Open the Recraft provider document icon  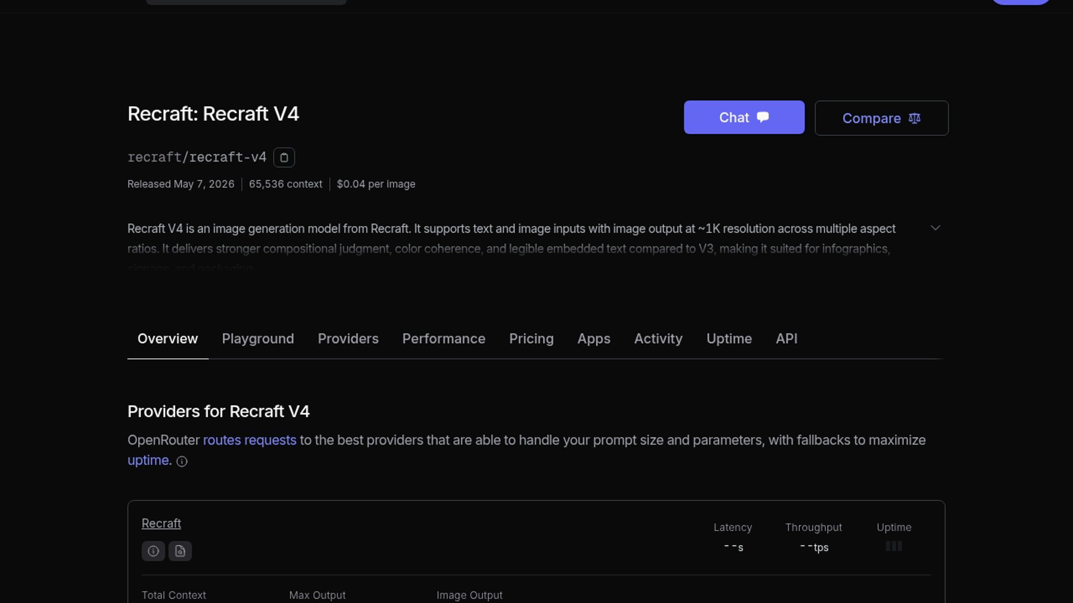click(x=180, y=551)
